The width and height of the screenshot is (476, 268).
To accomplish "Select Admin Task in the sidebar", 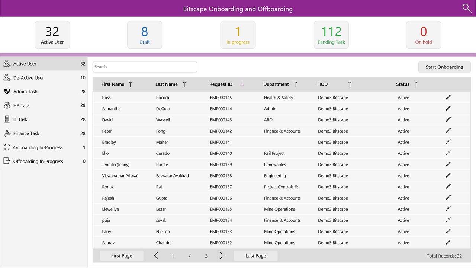I will tap(44, 92).
